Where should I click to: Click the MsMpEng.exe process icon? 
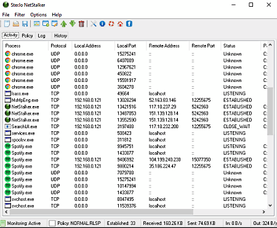click(x=8, y=100)
